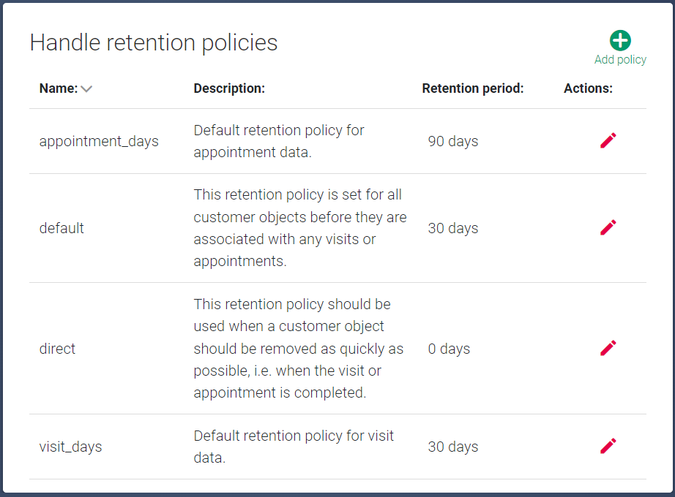Edit the visit_days policy pencil icon
The width and height of the screenshot is (675, 497).
[608, 446]
